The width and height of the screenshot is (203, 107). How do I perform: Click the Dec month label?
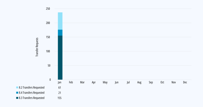coord(185,82)
